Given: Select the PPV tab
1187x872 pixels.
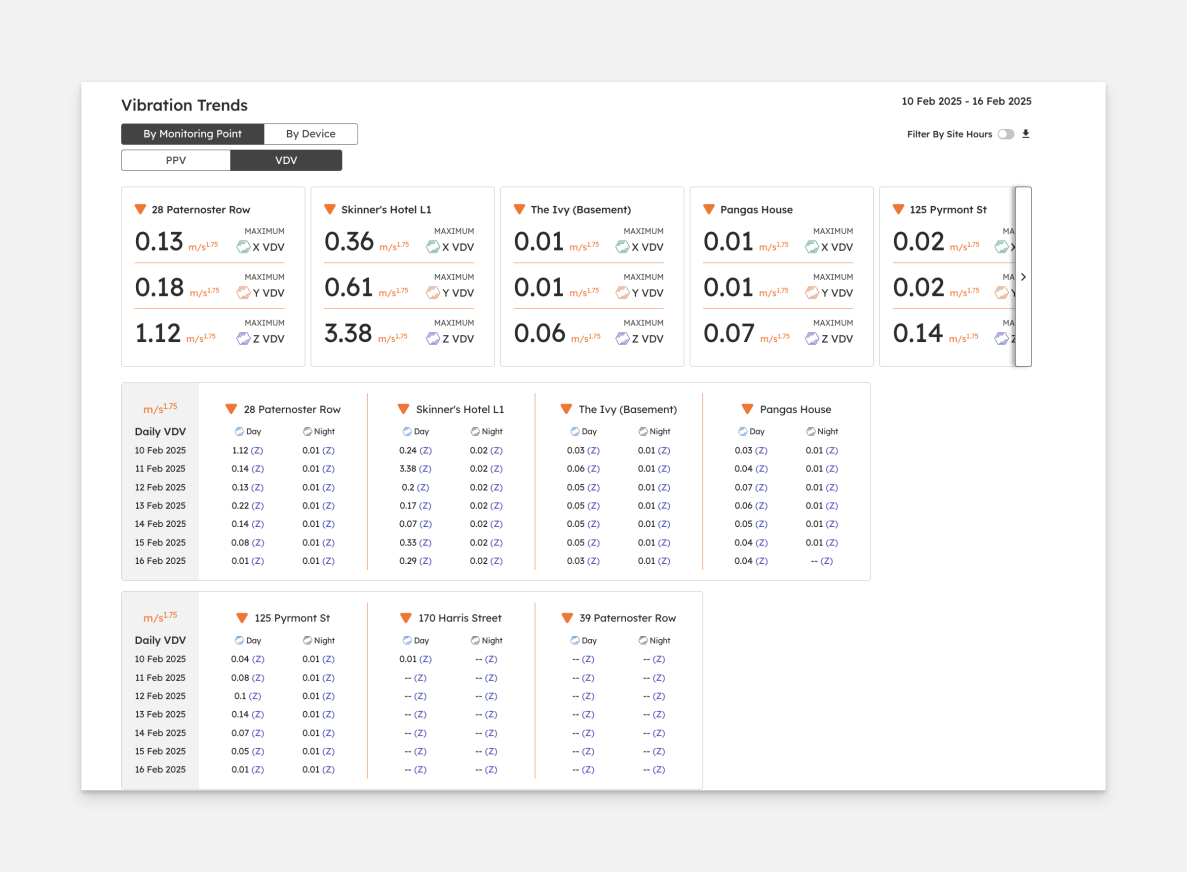Looking at the screenshot, I should click(176, 160).
